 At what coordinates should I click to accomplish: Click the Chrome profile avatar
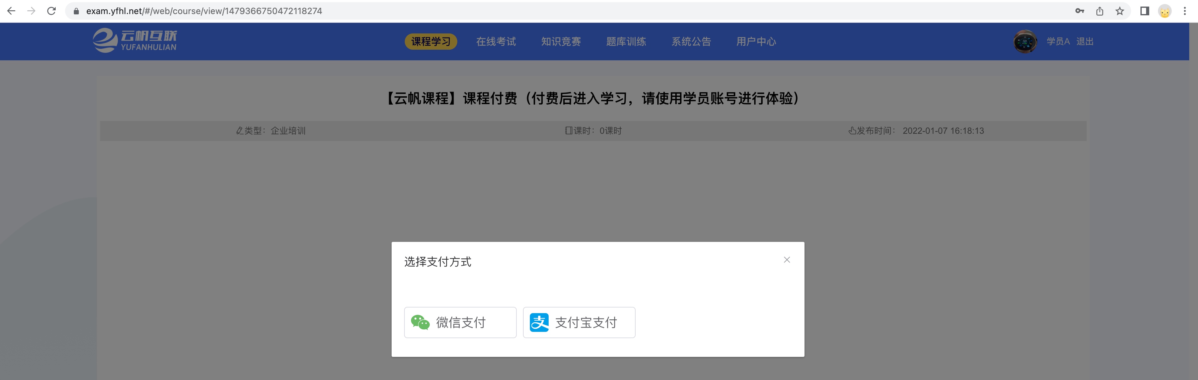pyautogui.click(x=1165, y=11)
